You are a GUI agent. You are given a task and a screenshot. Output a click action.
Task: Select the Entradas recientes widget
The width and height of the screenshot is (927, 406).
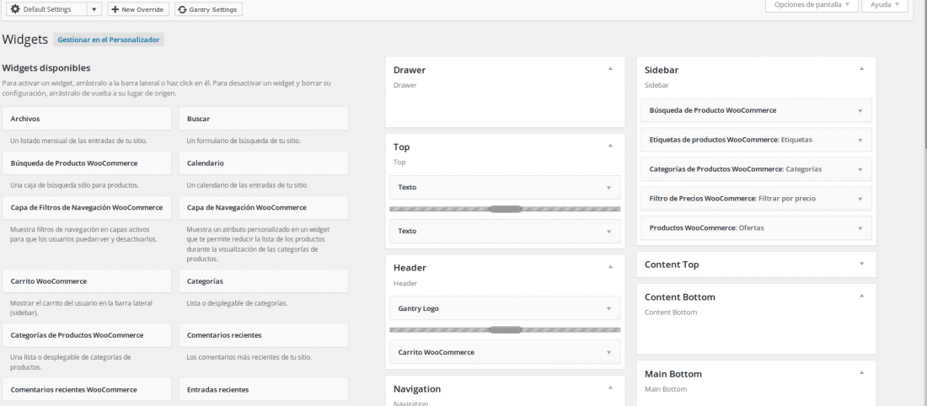(264, 389)
